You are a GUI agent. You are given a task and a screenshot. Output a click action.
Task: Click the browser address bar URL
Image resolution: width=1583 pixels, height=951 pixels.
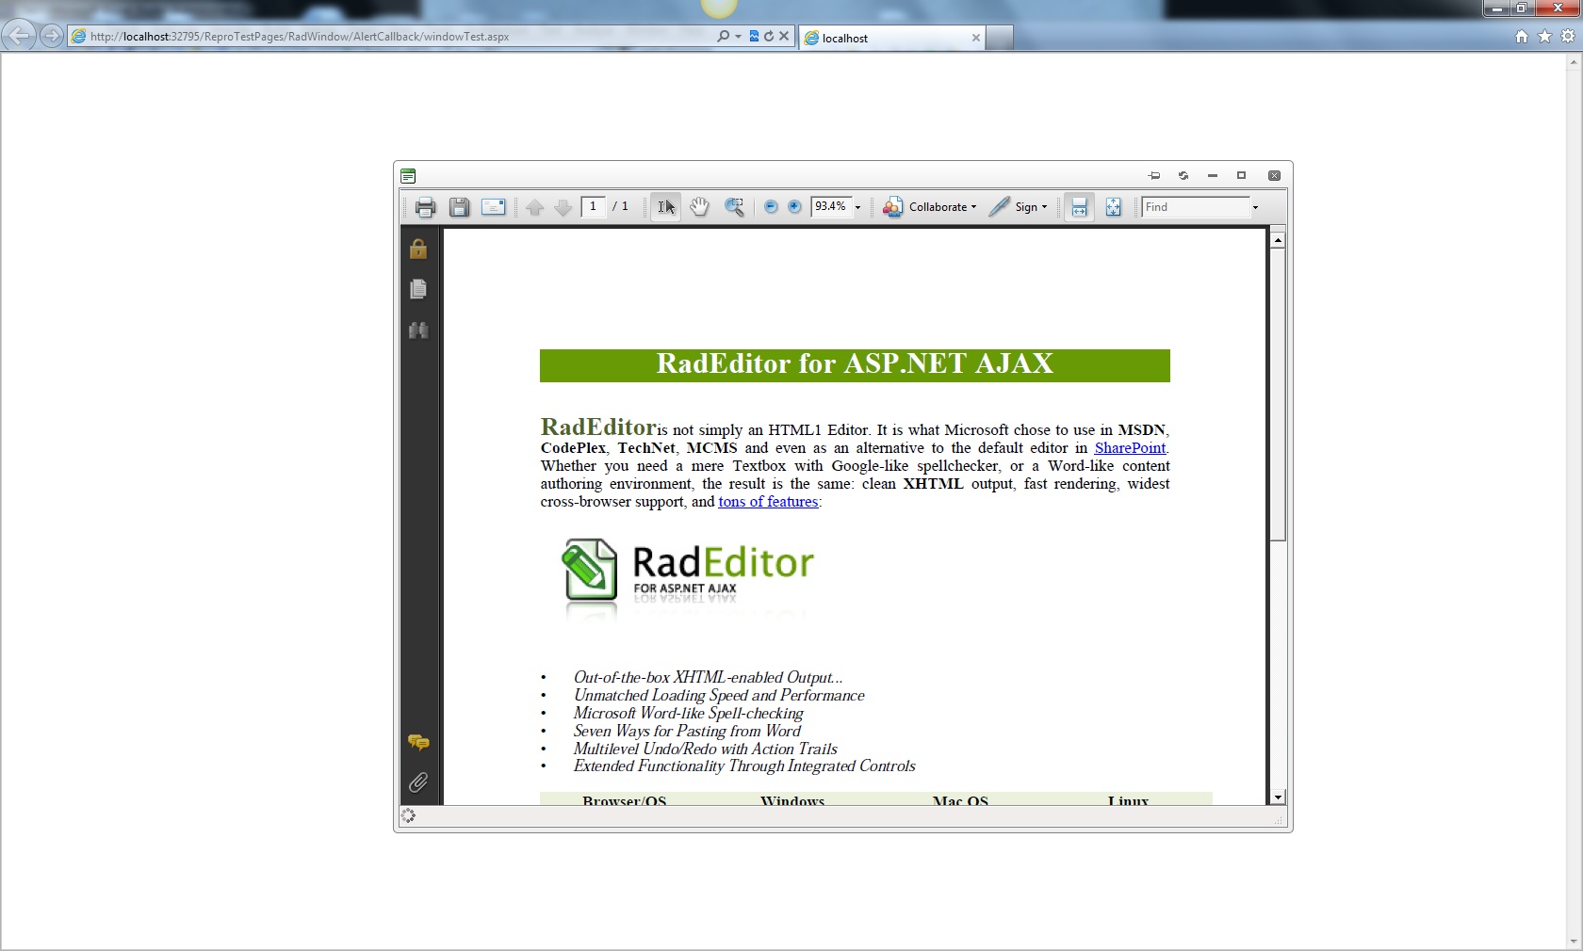302,37
